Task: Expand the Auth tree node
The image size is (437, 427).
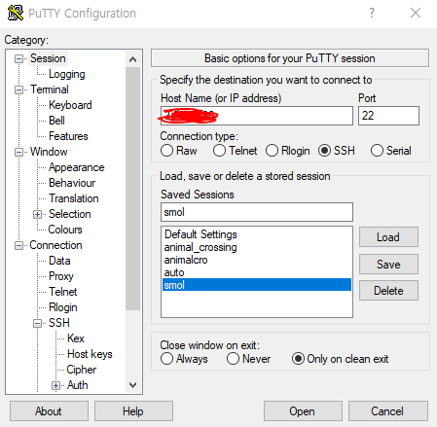Action: click(55, 385)
